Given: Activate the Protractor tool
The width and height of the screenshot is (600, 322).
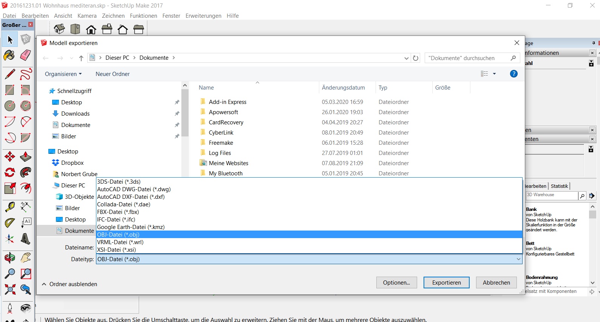Looking at the screenshot, I should click(10, 222).
